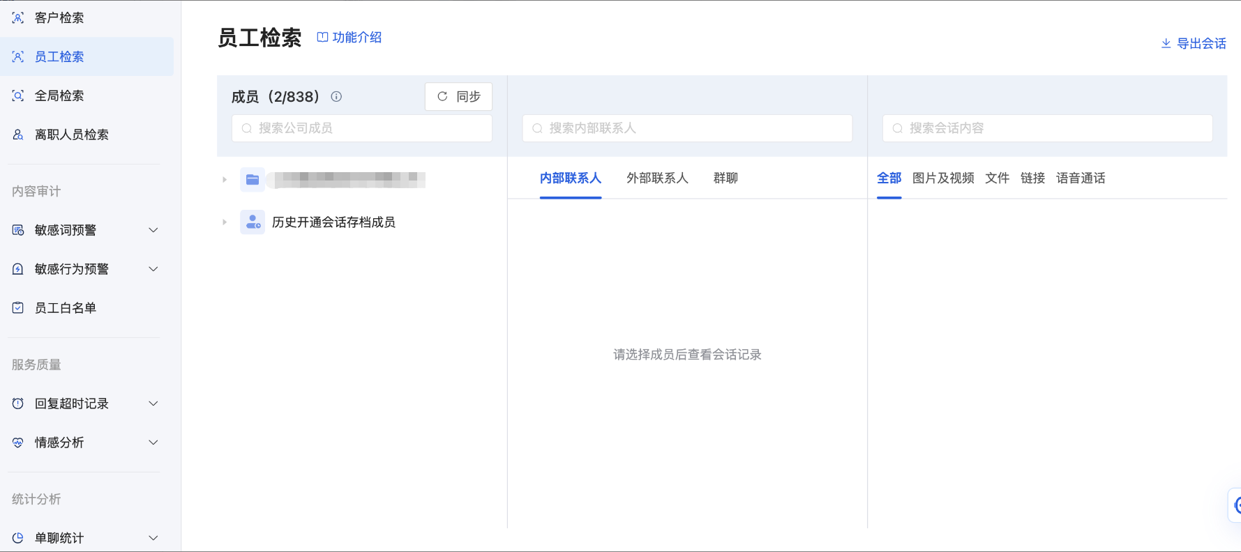Click the blurred department folder icon
Image resolution: width=1241 pixels, height=552 pixels.
tap(253, 180)
